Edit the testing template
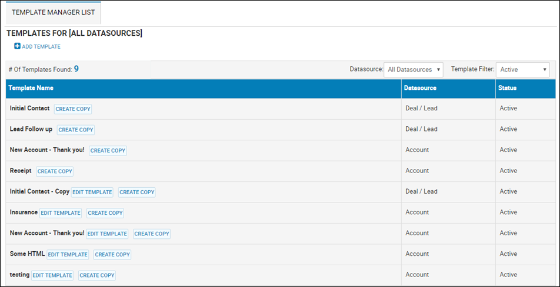 point(52,275)
